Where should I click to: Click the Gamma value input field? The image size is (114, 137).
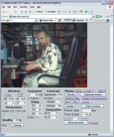click(59, 95)
